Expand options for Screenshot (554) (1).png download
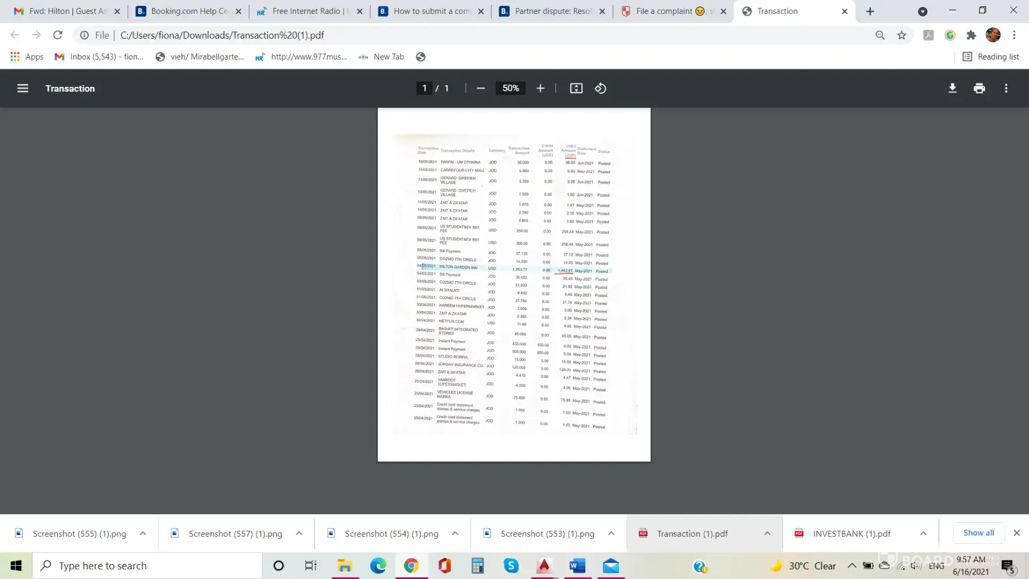Viewport: 1029px width, 579px height. (455, 533)
